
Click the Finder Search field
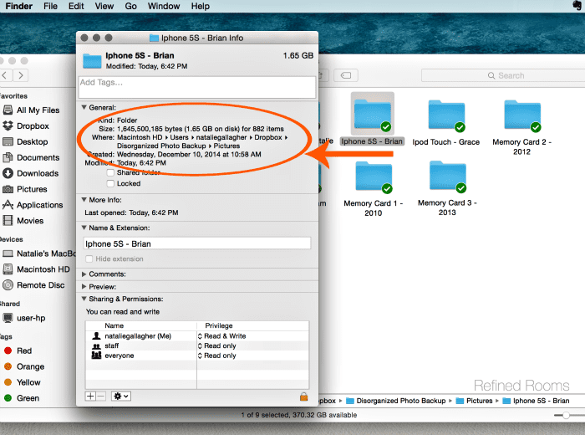point(503,75)
